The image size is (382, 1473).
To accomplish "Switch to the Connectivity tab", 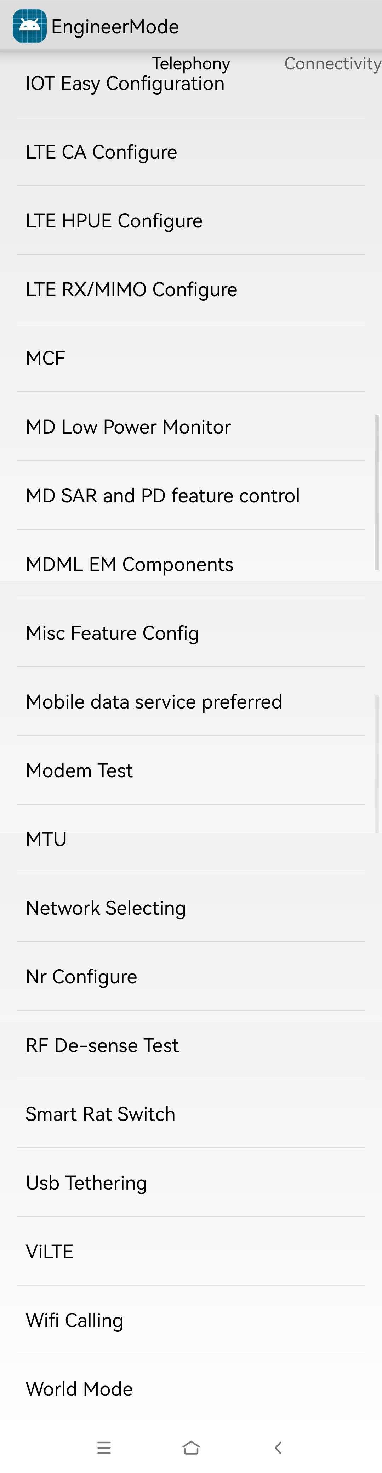I will 333,63.
